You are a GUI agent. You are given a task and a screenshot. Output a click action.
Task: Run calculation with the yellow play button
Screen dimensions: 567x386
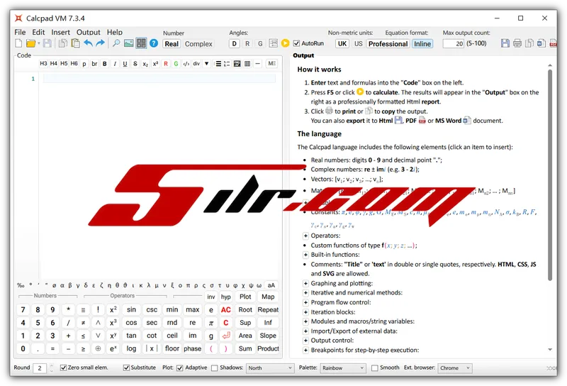click(x=286, y=43)
